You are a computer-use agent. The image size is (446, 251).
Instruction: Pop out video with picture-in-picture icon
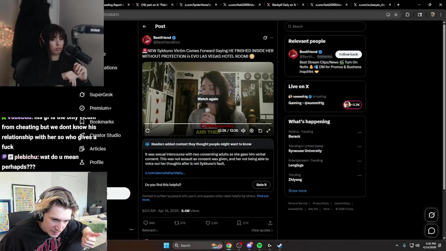click(260, 131)
